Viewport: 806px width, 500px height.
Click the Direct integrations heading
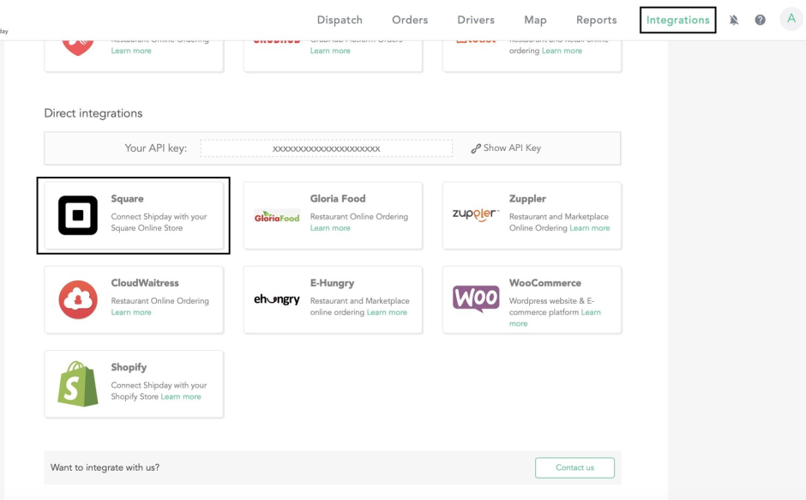click(93, 113)
